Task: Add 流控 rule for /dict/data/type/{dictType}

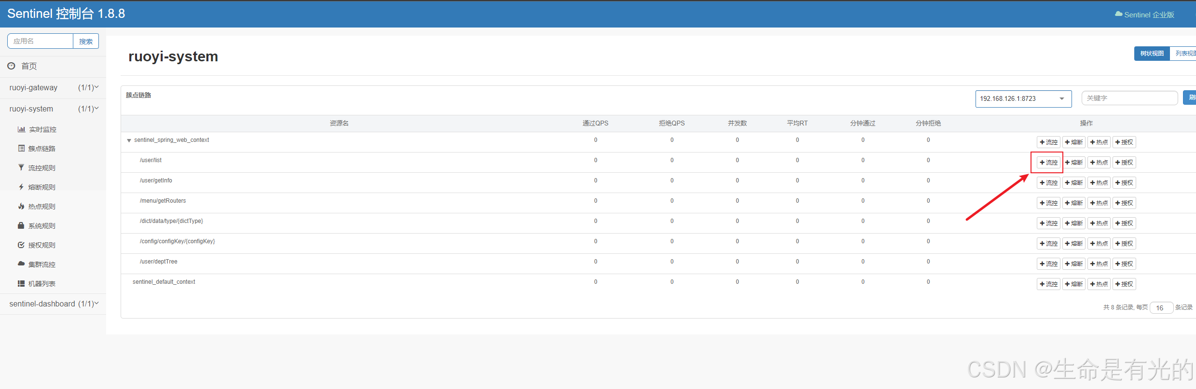Action: coord(1048,223)
